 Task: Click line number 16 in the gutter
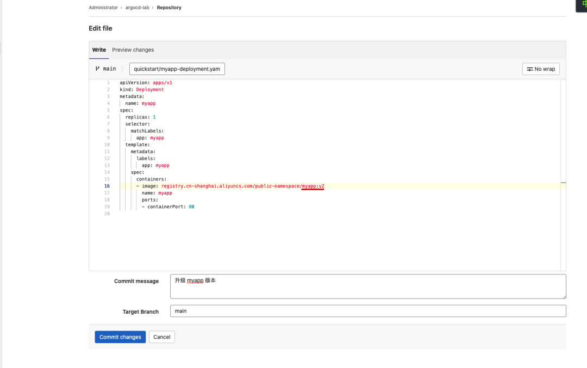tap(107, 186)
